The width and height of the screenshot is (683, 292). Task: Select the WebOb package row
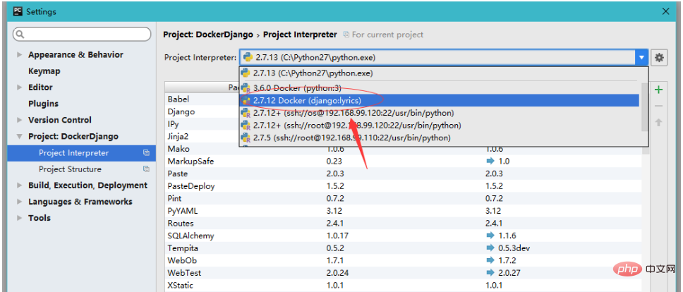click(403, 261)
